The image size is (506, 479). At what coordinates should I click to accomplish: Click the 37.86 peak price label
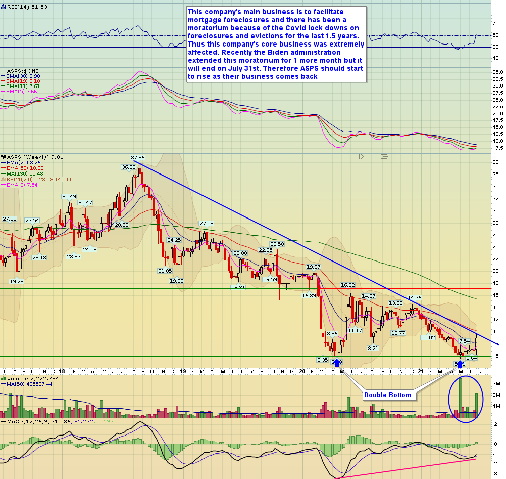138,158
